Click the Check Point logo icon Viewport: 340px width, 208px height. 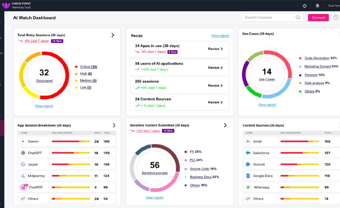point(6,6)
